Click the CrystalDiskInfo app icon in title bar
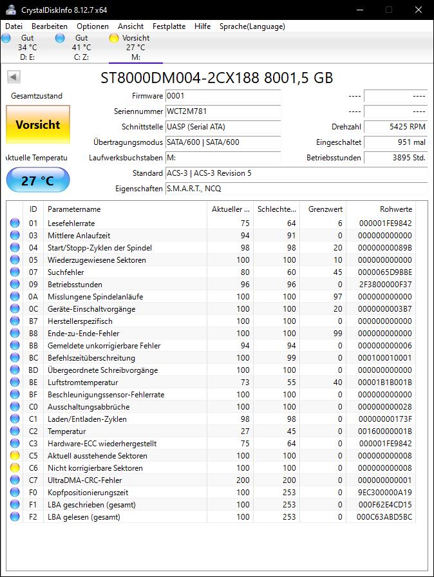 tap(11, 10)
